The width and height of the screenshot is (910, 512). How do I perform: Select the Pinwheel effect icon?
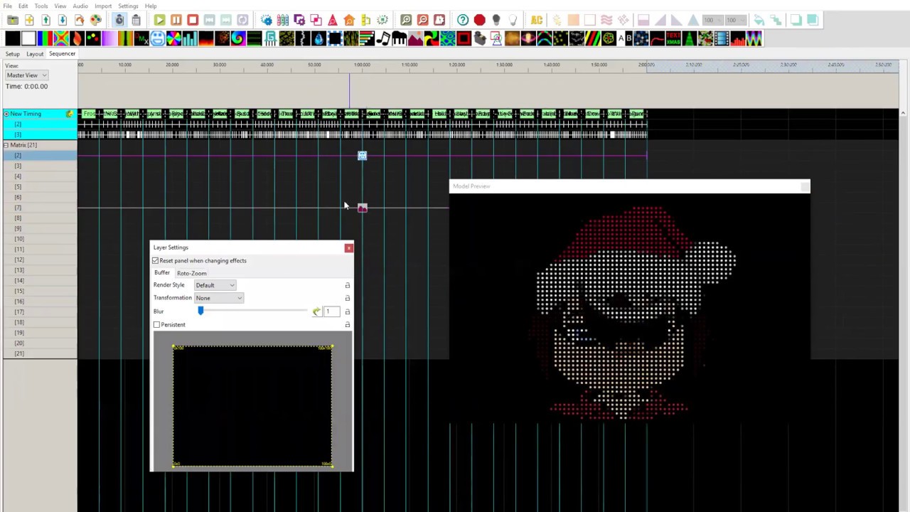coord(431,38)
